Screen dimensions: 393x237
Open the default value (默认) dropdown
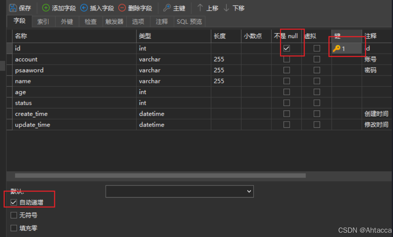coord(180,191)
